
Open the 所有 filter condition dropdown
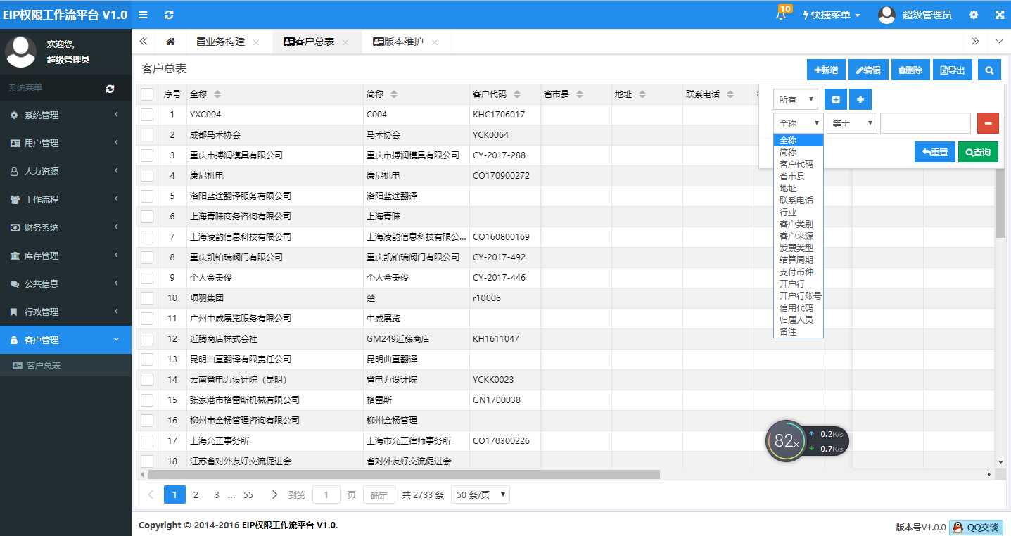pos(795,99)
